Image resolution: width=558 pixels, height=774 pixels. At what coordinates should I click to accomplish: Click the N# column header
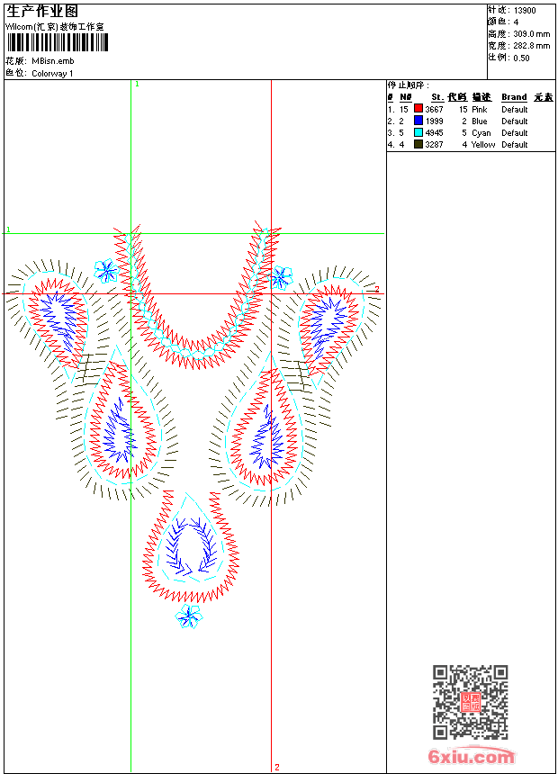coord(405,97)
